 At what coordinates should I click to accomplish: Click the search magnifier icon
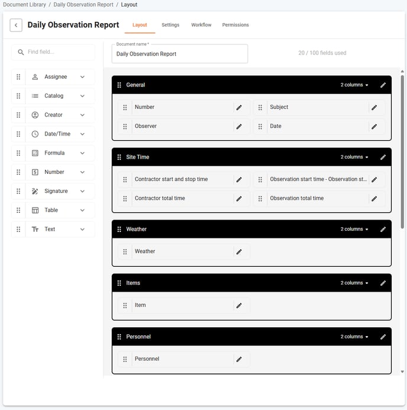click(x=21, y=52)
